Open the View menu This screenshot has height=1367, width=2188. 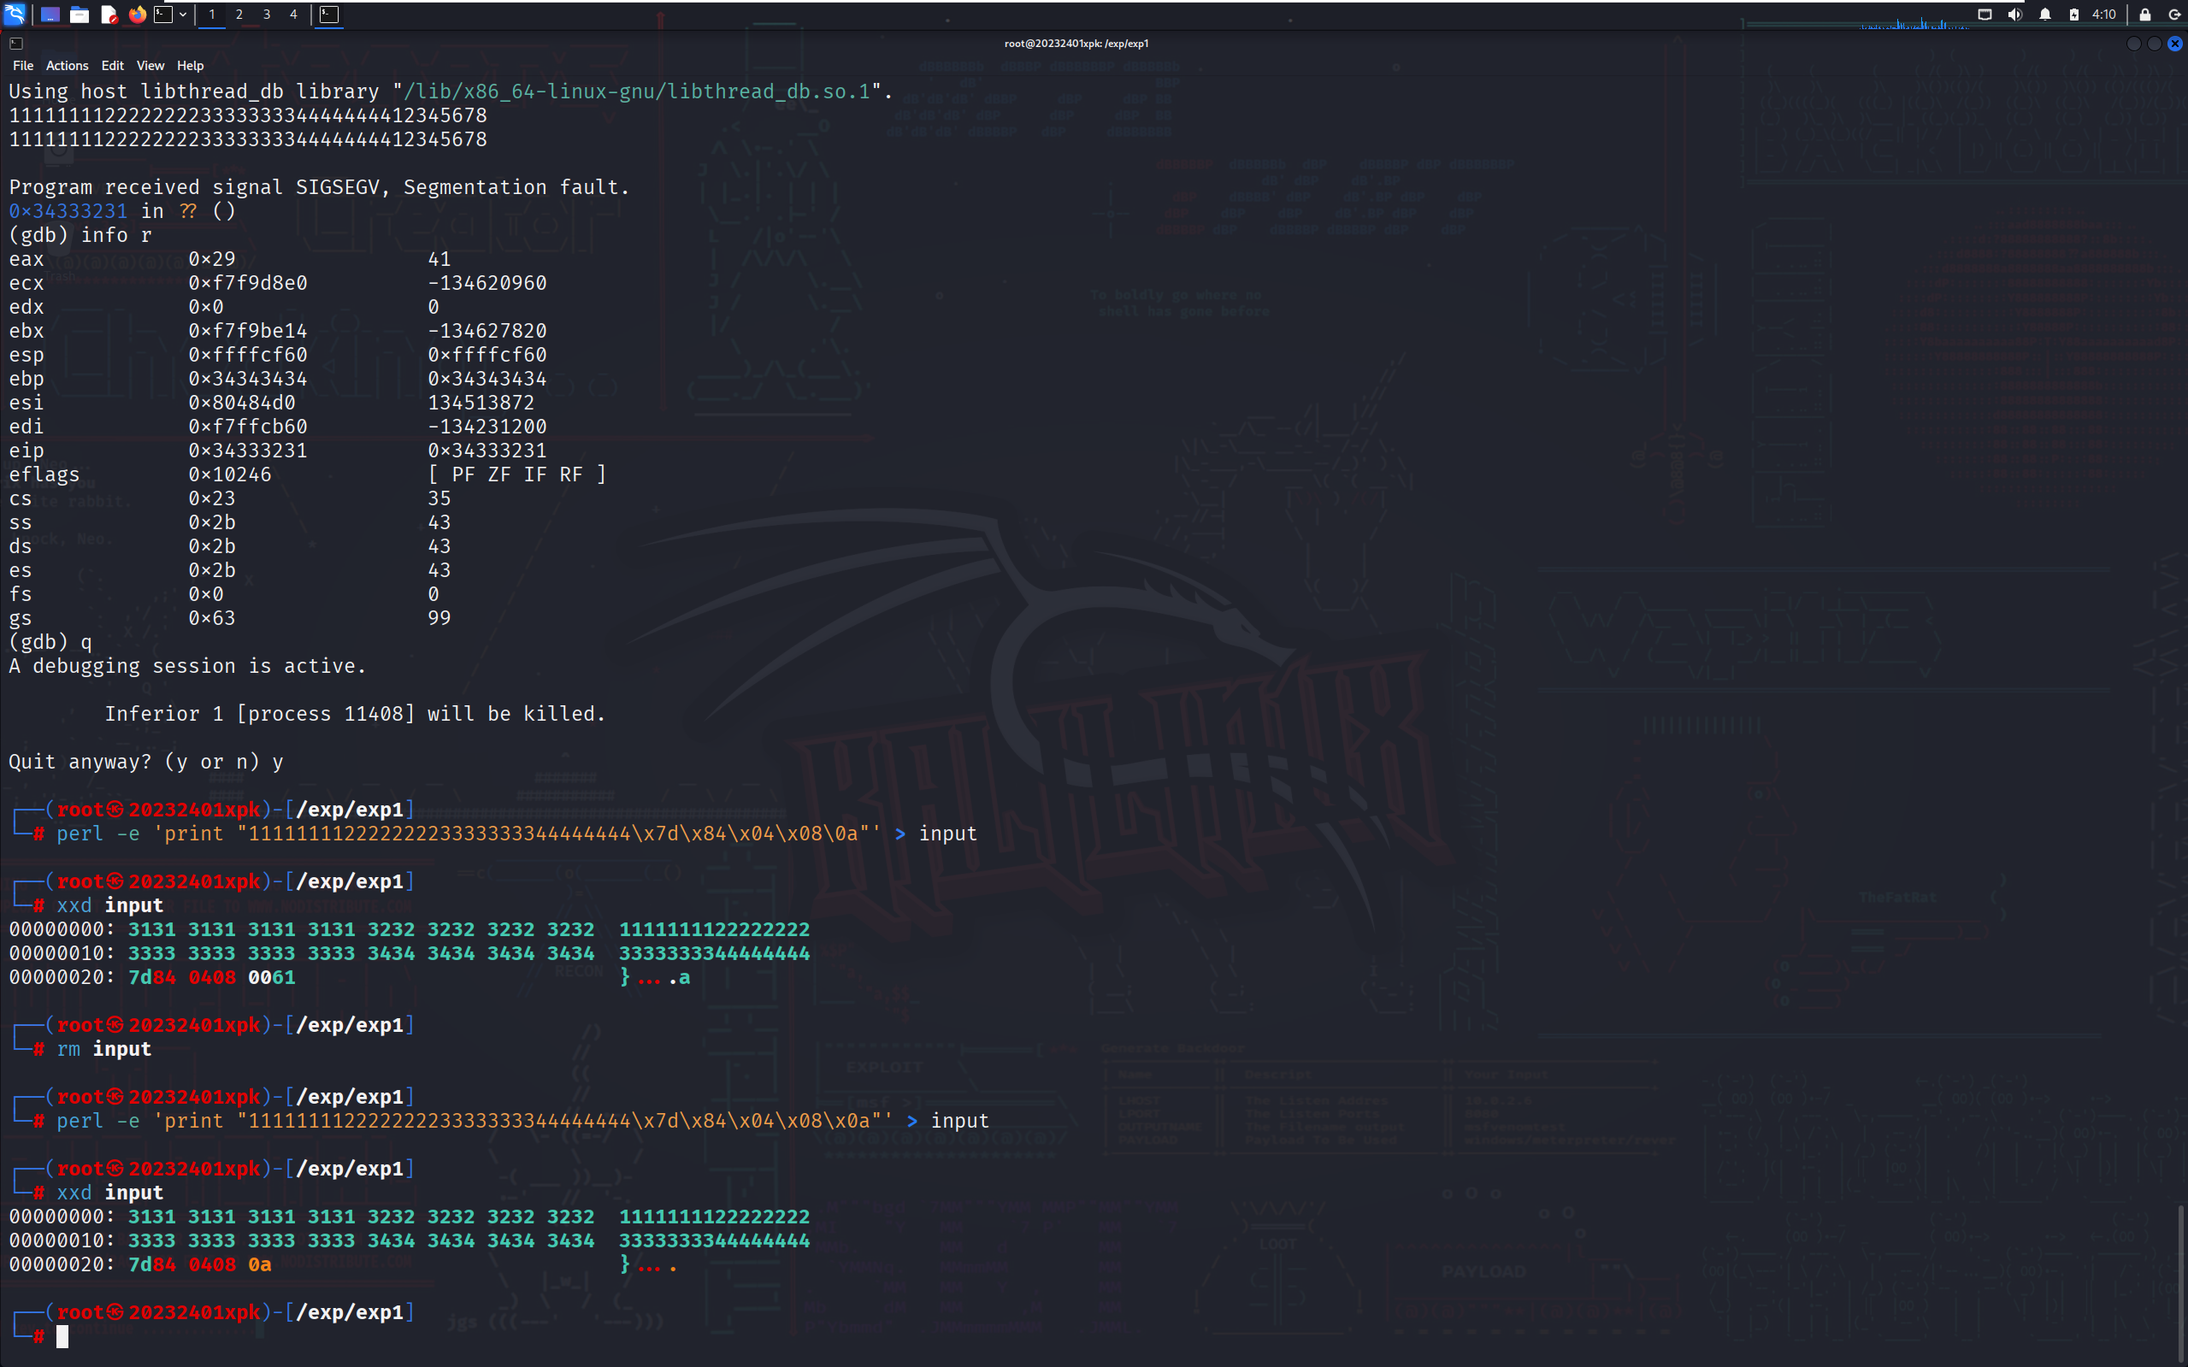pos(150,65)
